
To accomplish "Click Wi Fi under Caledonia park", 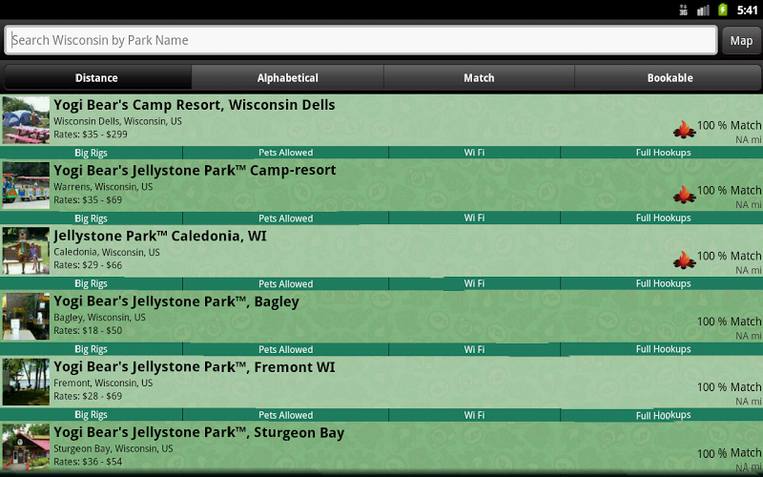I will (474, 283).
